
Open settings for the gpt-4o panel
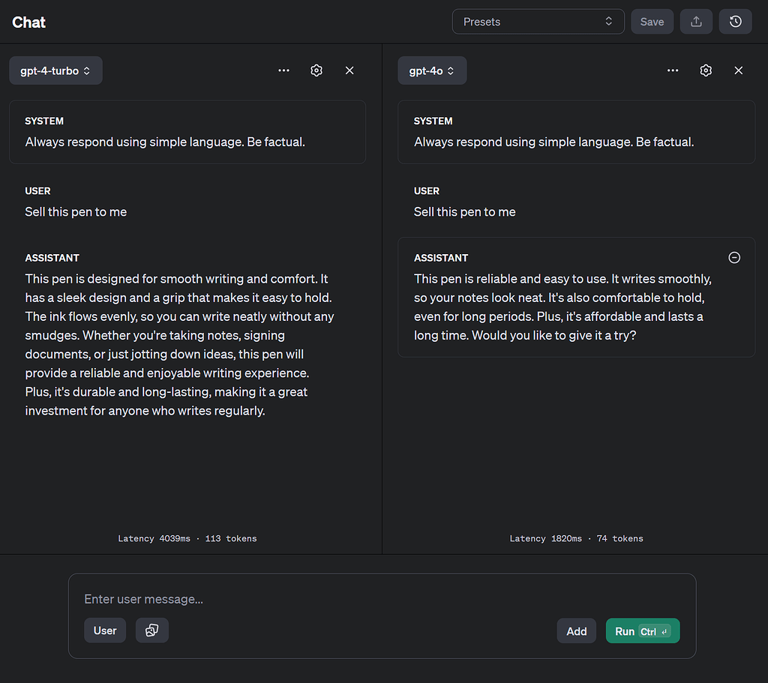click(705, 70)
